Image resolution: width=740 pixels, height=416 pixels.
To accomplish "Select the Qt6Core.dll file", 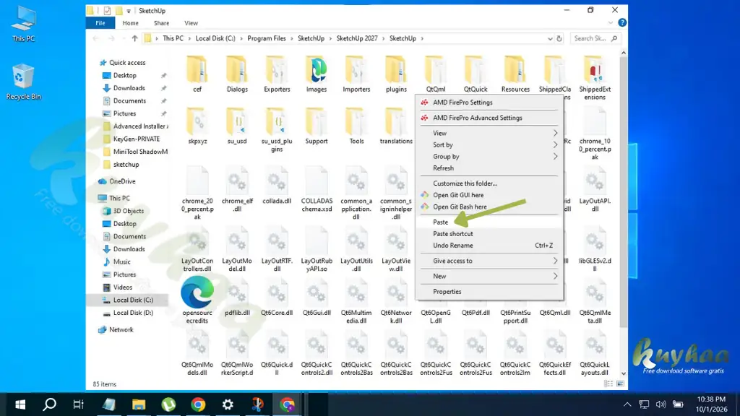I will [x=277, y=297].
